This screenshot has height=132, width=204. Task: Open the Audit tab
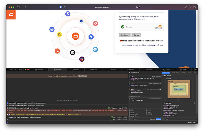point(183,70)
